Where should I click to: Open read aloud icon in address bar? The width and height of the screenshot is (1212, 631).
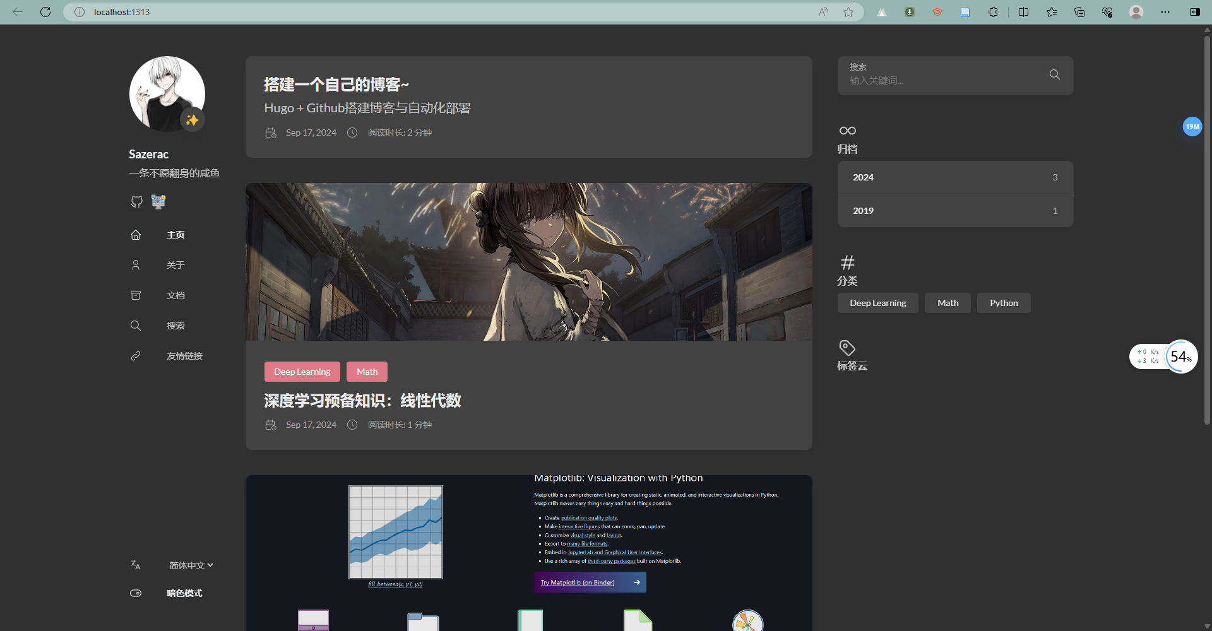823,12
